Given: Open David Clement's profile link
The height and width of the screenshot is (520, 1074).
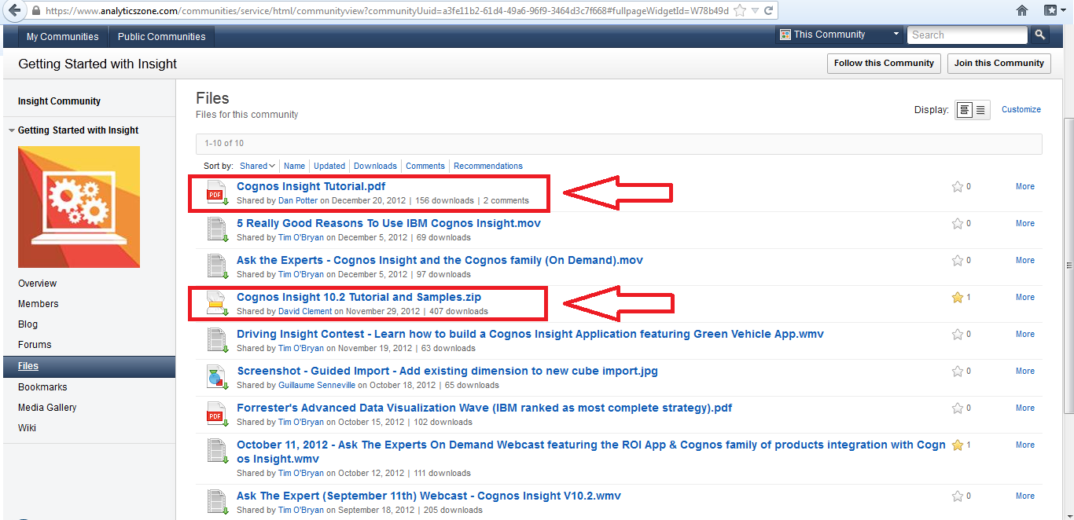Looking at the screenshot, I should (x=305, y=312).
